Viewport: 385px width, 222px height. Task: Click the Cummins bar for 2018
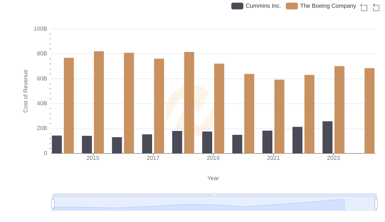point(177,142)
